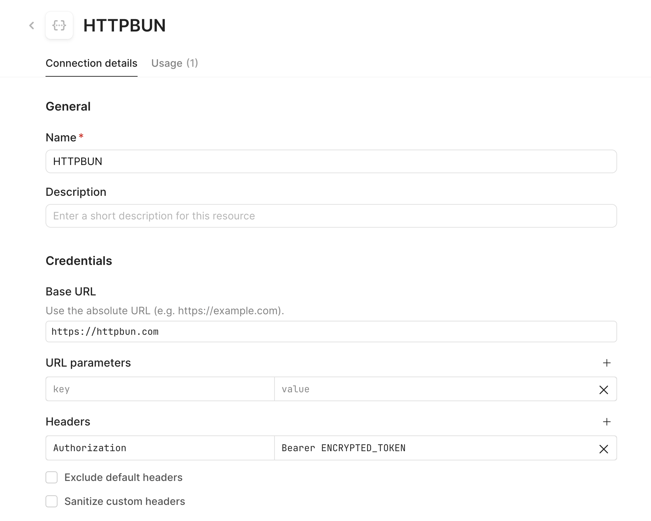
Task: Add a new URL parameter row
Action: (607, 363)
